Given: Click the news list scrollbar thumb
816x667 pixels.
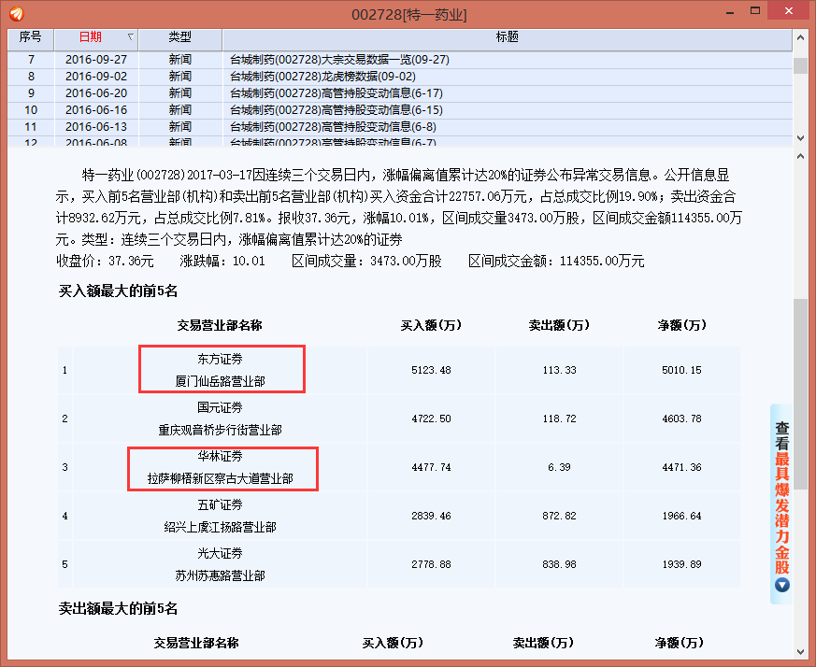Looking at the screenshot, I should 800,65.
